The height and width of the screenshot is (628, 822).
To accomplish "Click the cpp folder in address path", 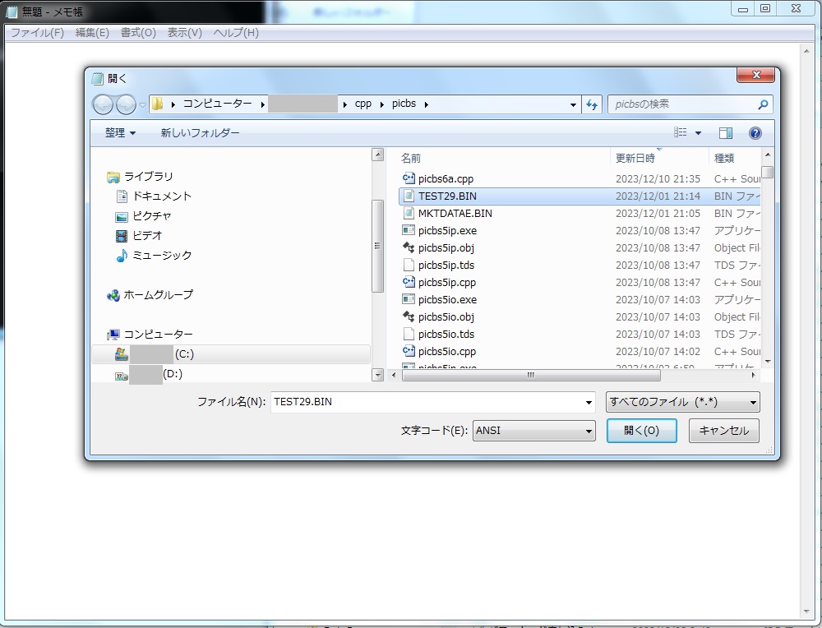I will (363, 104).
